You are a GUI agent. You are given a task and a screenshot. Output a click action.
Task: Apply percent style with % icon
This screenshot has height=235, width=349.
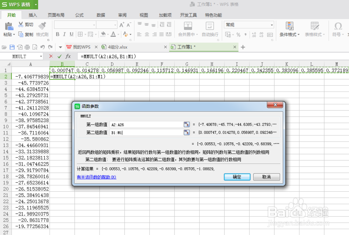(x=239, y=35)
